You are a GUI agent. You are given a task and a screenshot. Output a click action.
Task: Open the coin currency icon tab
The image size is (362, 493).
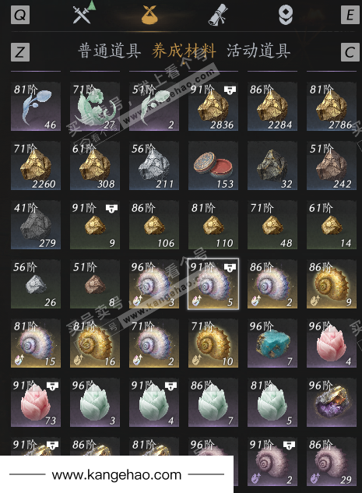pos(286,15)
